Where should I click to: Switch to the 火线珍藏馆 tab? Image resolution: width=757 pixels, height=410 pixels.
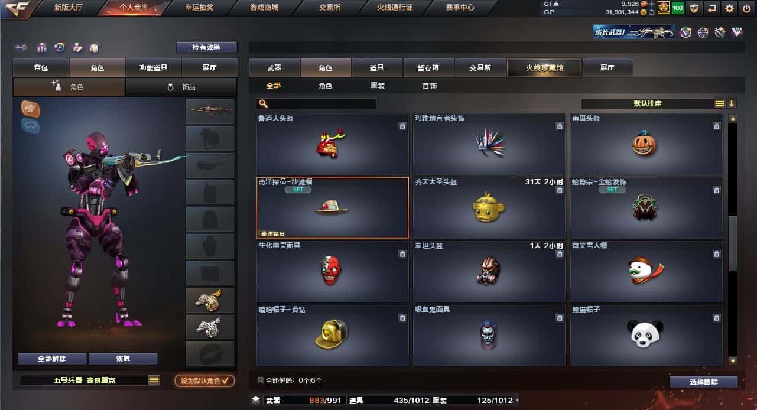544,68
